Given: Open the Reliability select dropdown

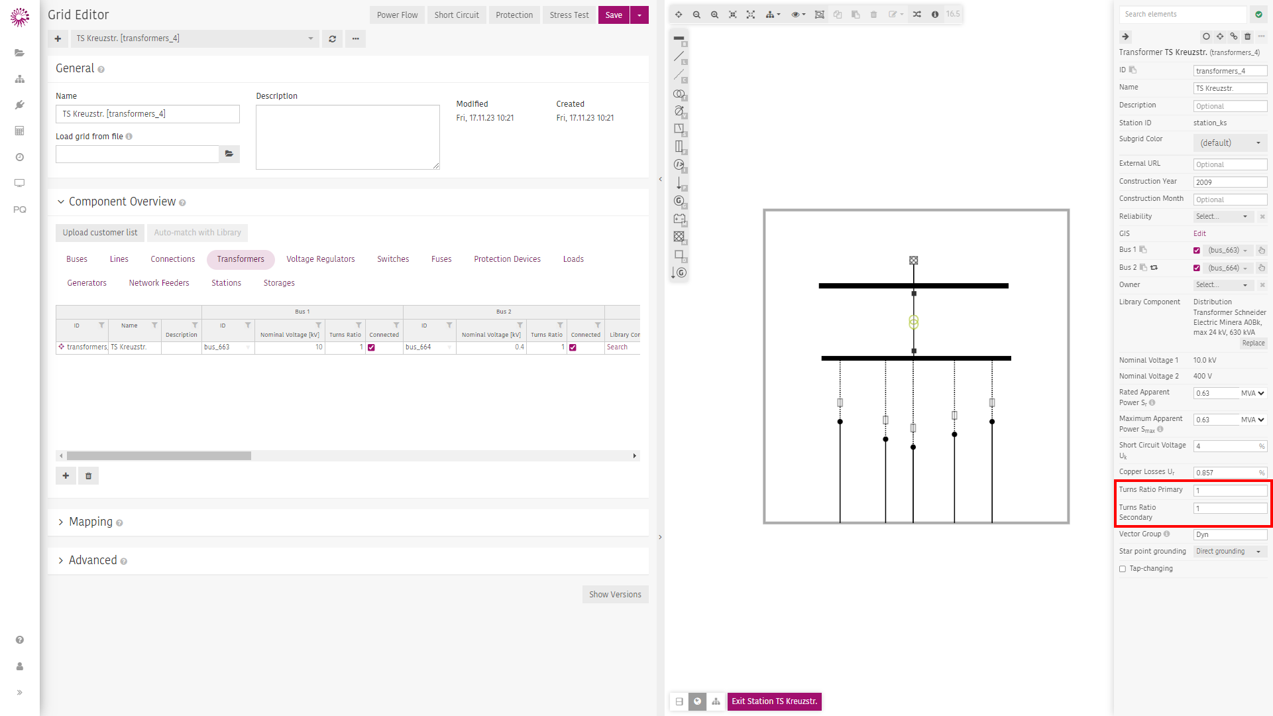Looking at the screenshot, I should (1223, 217).
